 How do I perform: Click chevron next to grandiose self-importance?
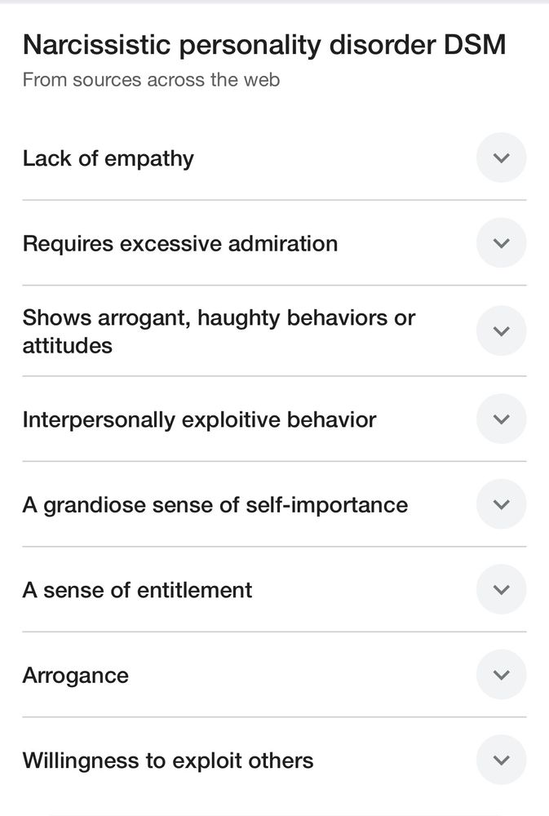[x=501, y=504]
